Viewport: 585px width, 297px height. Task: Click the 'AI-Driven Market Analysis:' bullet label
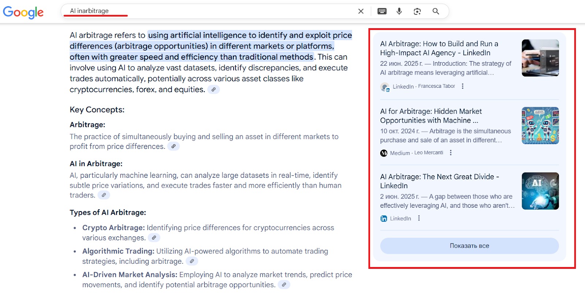(130, 274)
